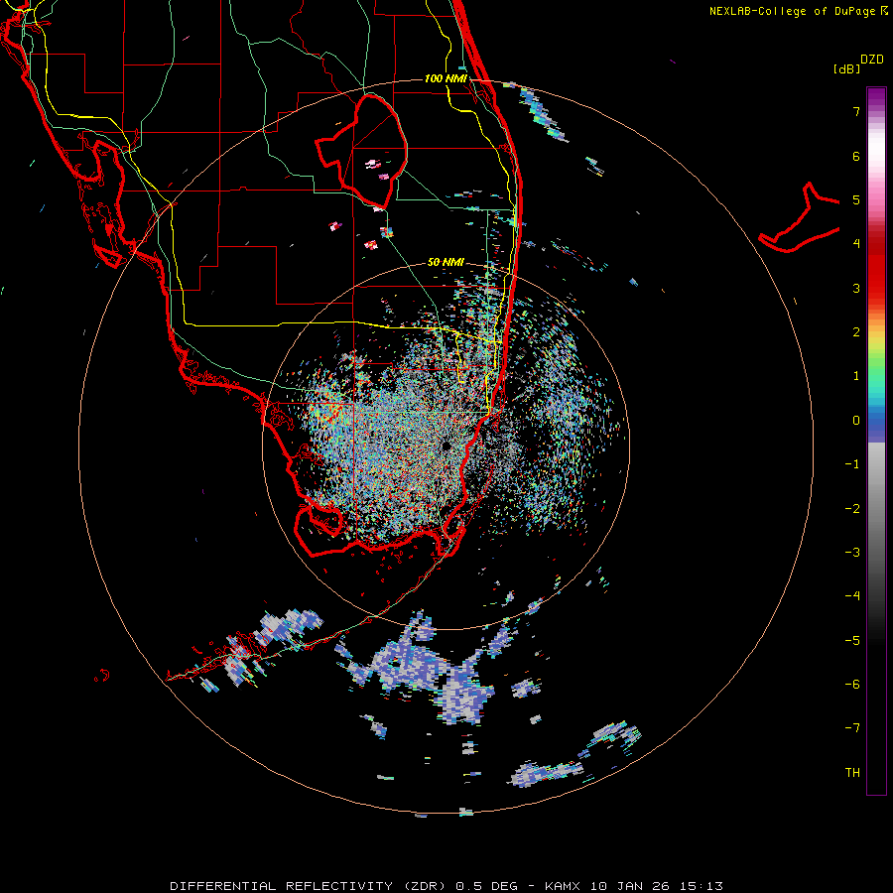Click the black radar site dot at the map center
The height and width of the screenshot is (893, 893).
[x=446, y=446]
